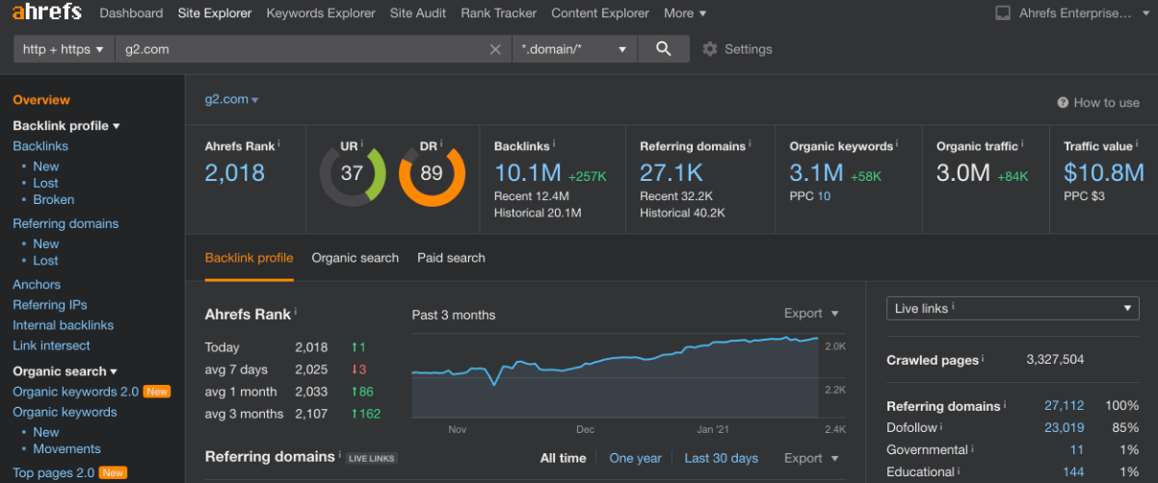Image resolution: width=1158 pixels, height=483 pixels.
Task: Open the More menu in top navigation
Action: 685,13
